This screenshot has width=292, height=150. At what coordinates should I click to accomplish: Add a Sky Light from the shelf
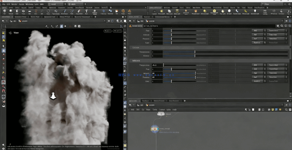(222, 12)
